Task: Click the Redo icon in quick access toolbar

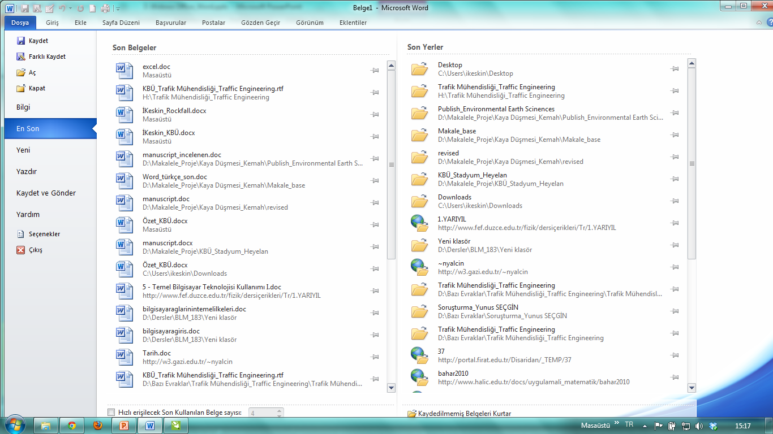Action: (80, 8)
